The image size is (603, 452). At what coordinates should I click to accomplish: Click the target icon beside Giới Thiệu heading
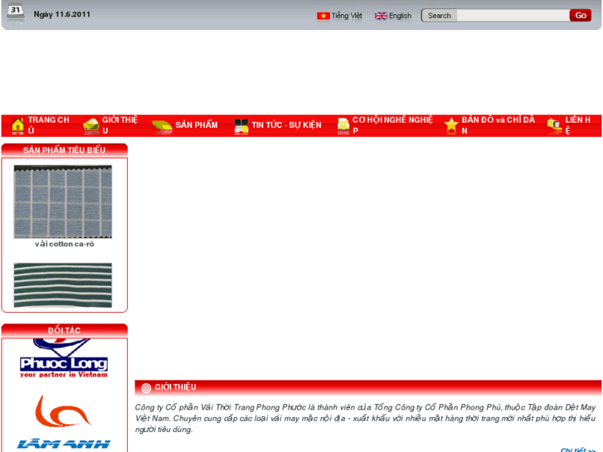(x=146, y=388)
